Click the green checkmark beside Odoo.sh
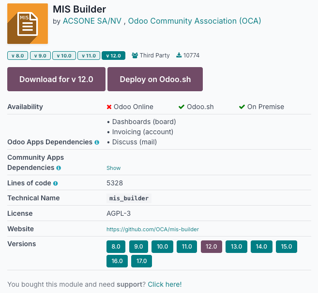The height and width of the screenshot is (293, 318). pyautogui.click(x=182, y=107)
